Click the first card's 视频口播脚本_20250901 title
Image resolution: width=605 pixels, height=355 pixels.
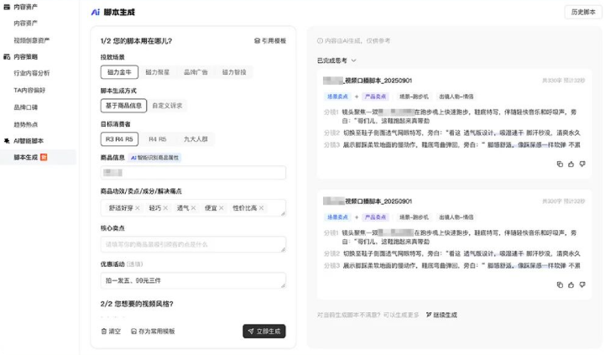click(378, 81)
